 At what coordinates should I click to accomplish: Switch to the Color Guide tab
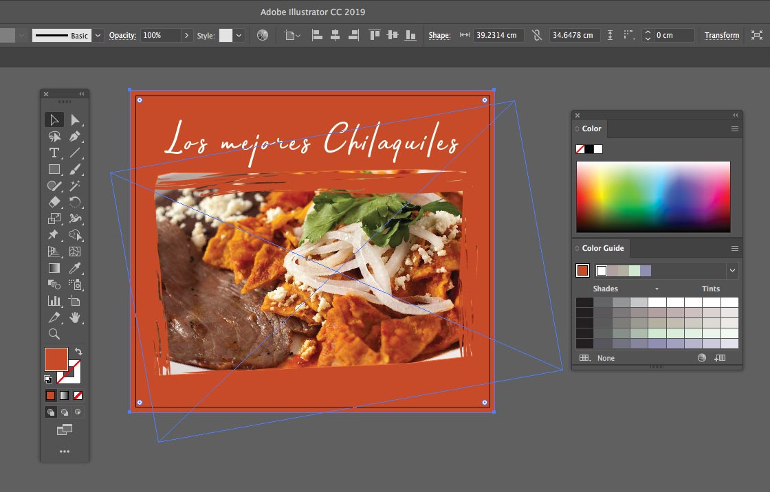click(602, 248)
